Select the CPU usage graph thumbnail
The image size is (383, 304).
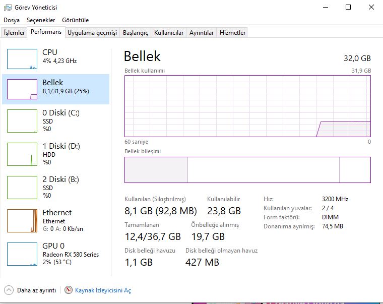point(22,59)
